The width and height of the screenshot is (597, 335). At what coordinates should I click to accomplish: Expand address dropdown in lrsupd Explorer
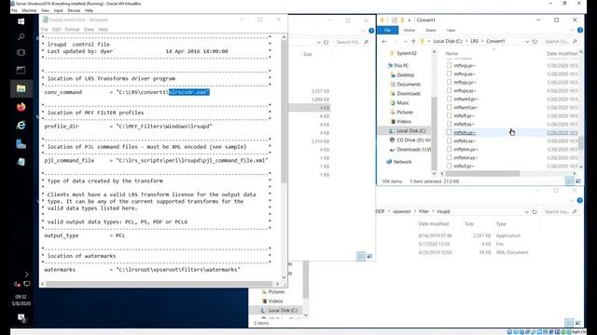[527, 211]
